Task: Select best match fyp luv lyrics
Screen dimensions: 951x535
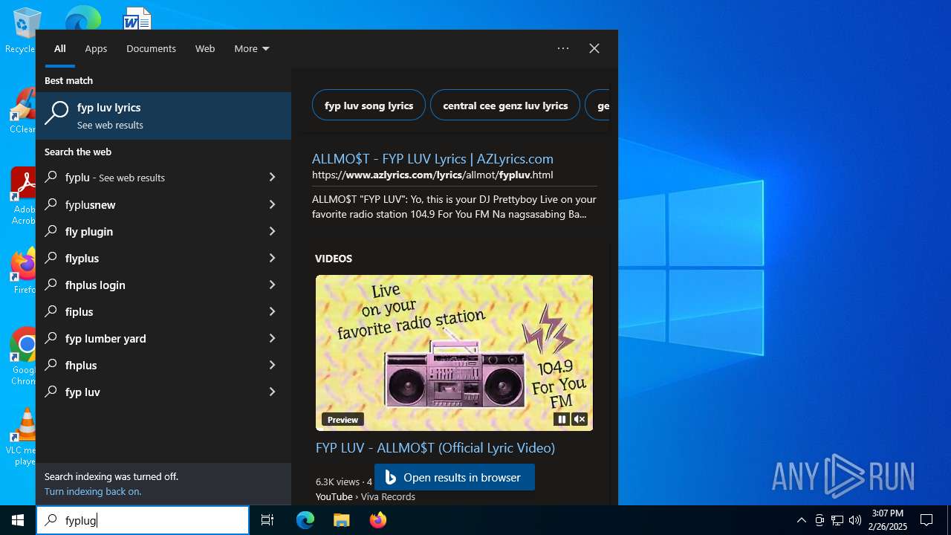Action: (163, 116)
